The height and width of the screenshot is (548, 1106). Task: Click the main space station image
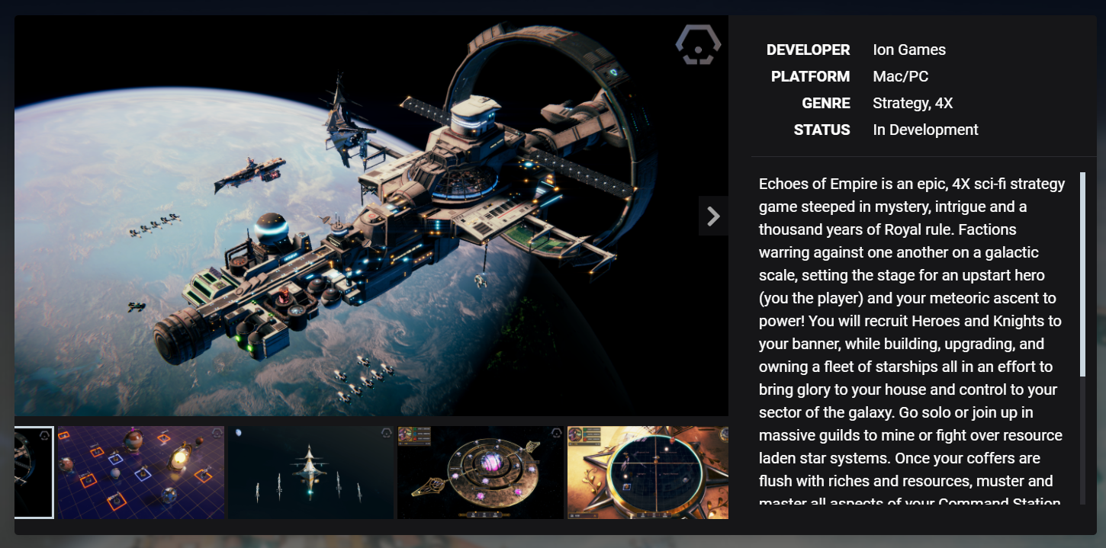point(371,216)
